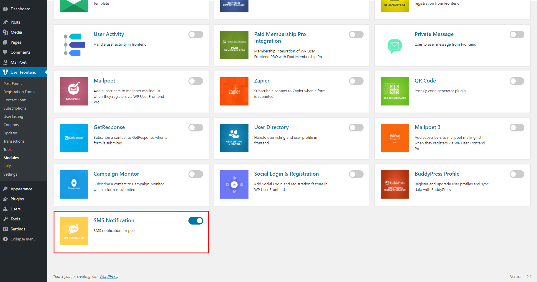Open the Campaign Monitor module title
Image resolution: width=537 pixels, height=282 pixels.
(x=116, y=174)
